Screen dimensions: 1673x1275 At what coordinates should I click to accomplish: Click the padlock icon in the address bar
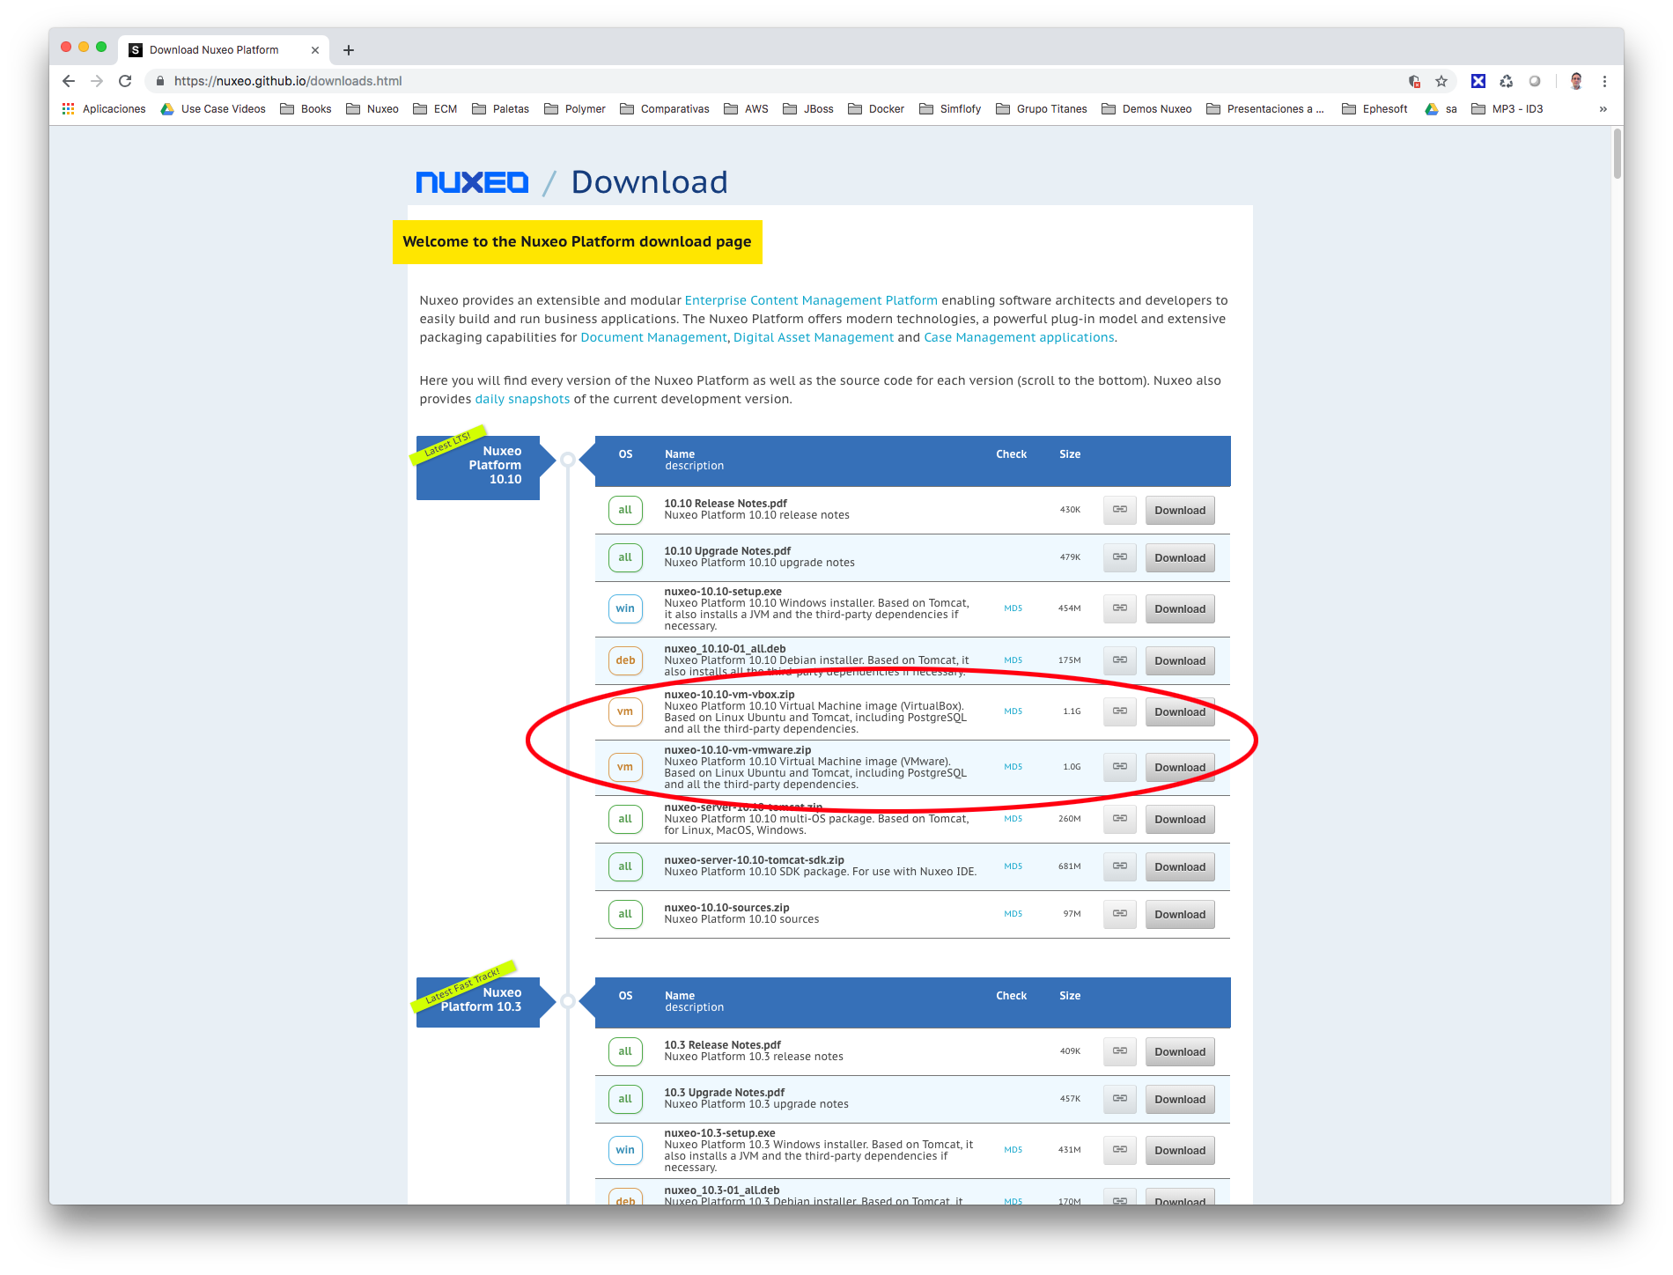(159, 80)
